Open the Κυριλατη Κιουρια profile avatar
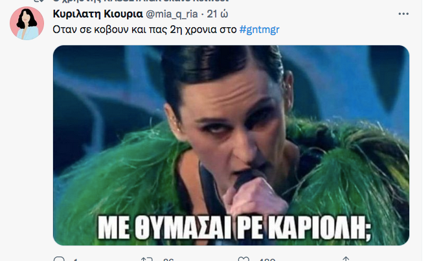This screenshot has height=261, width=430. tap(27, 23)
